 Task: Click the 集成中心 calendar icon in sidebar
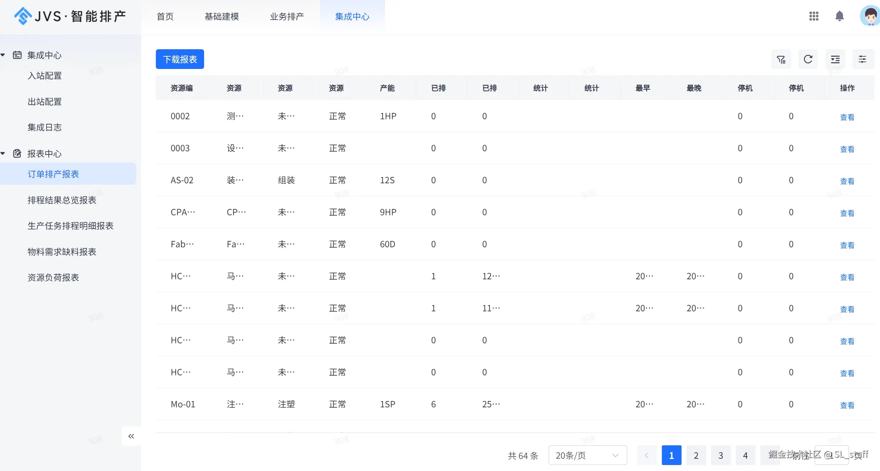tap(17, 55)
